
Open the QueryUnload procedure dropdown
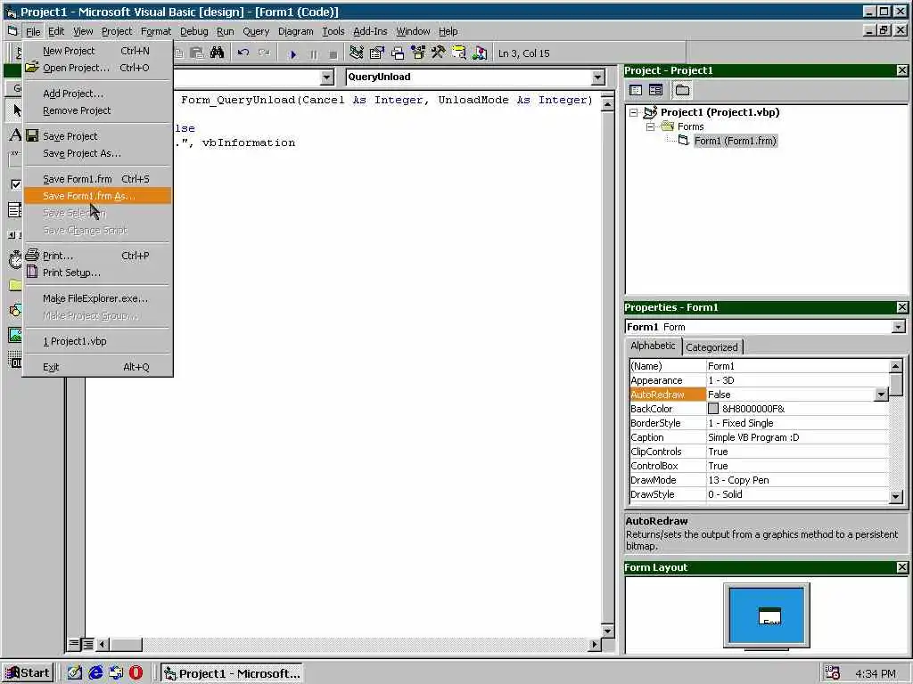[x=598, y=77]
